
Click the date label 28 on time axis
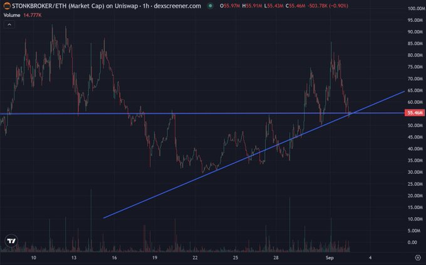pyautogui.click(x=276, y=257)
